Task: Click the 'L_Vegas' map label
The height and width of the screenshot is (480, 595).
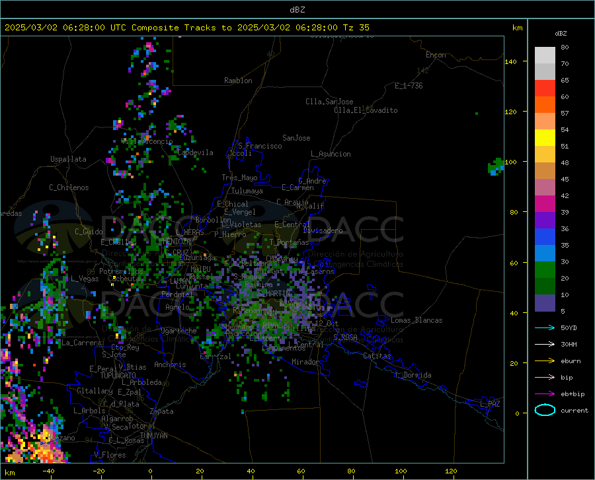Action: (x=85, y=279)
